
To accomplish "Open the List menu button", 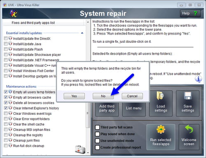I will click(133, 108).
